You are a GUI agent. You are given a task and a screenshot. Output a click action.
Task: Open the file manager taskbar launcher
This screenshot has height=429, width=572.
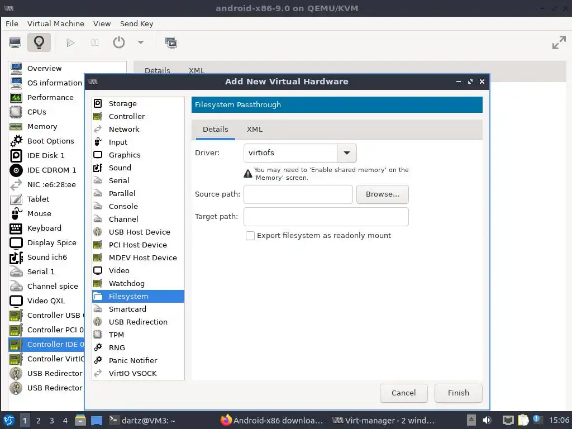[80, 421]
